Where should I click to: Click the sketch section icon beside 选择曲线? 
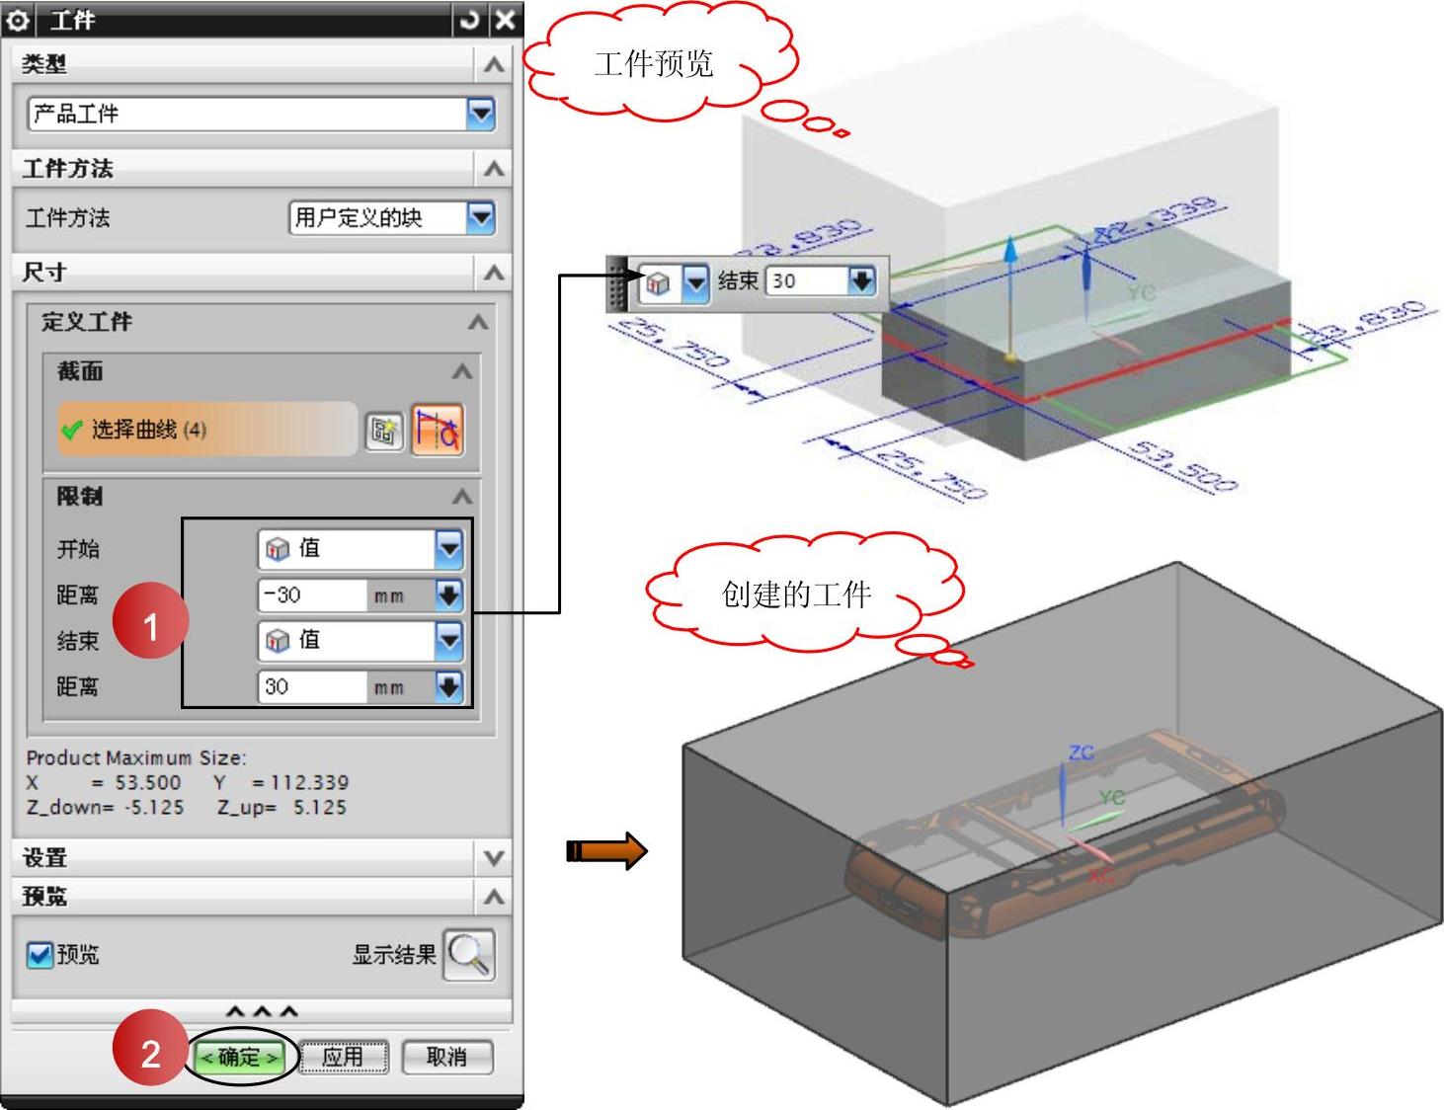383,431
